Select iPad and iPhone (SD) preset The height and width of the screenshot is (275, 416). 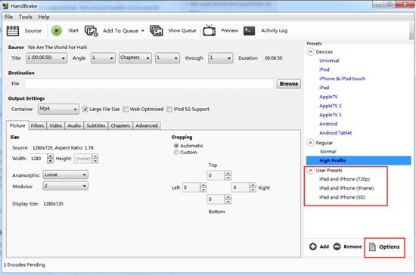click(342, 197)
